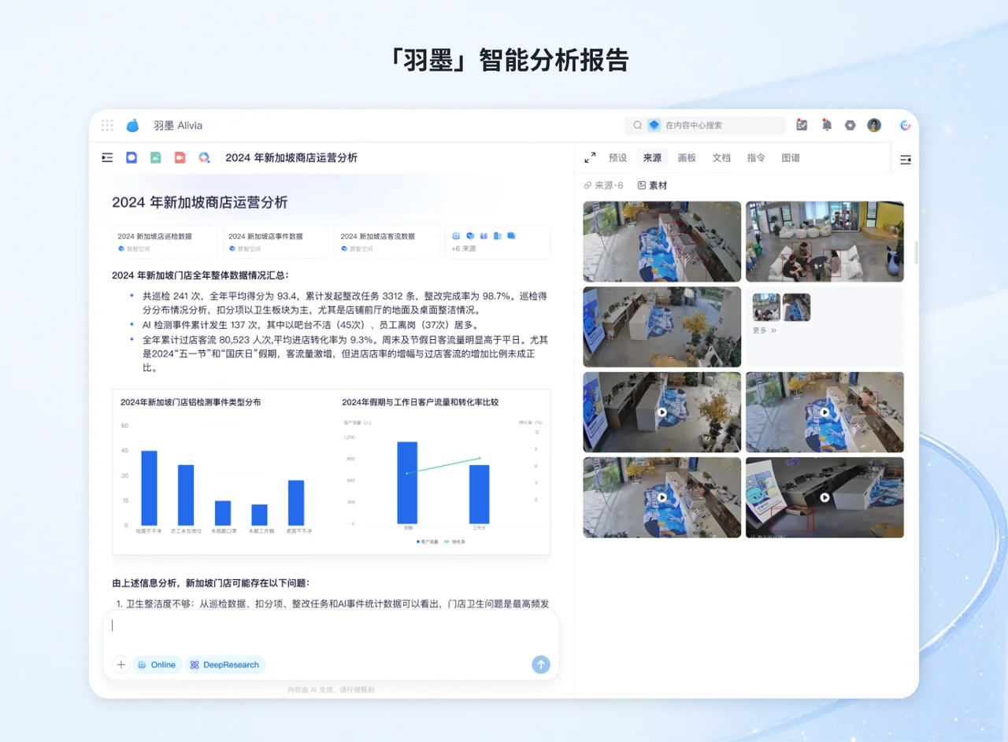Open the colorful AI search icon
The image size is (1008, 742).
coord(204,157)
